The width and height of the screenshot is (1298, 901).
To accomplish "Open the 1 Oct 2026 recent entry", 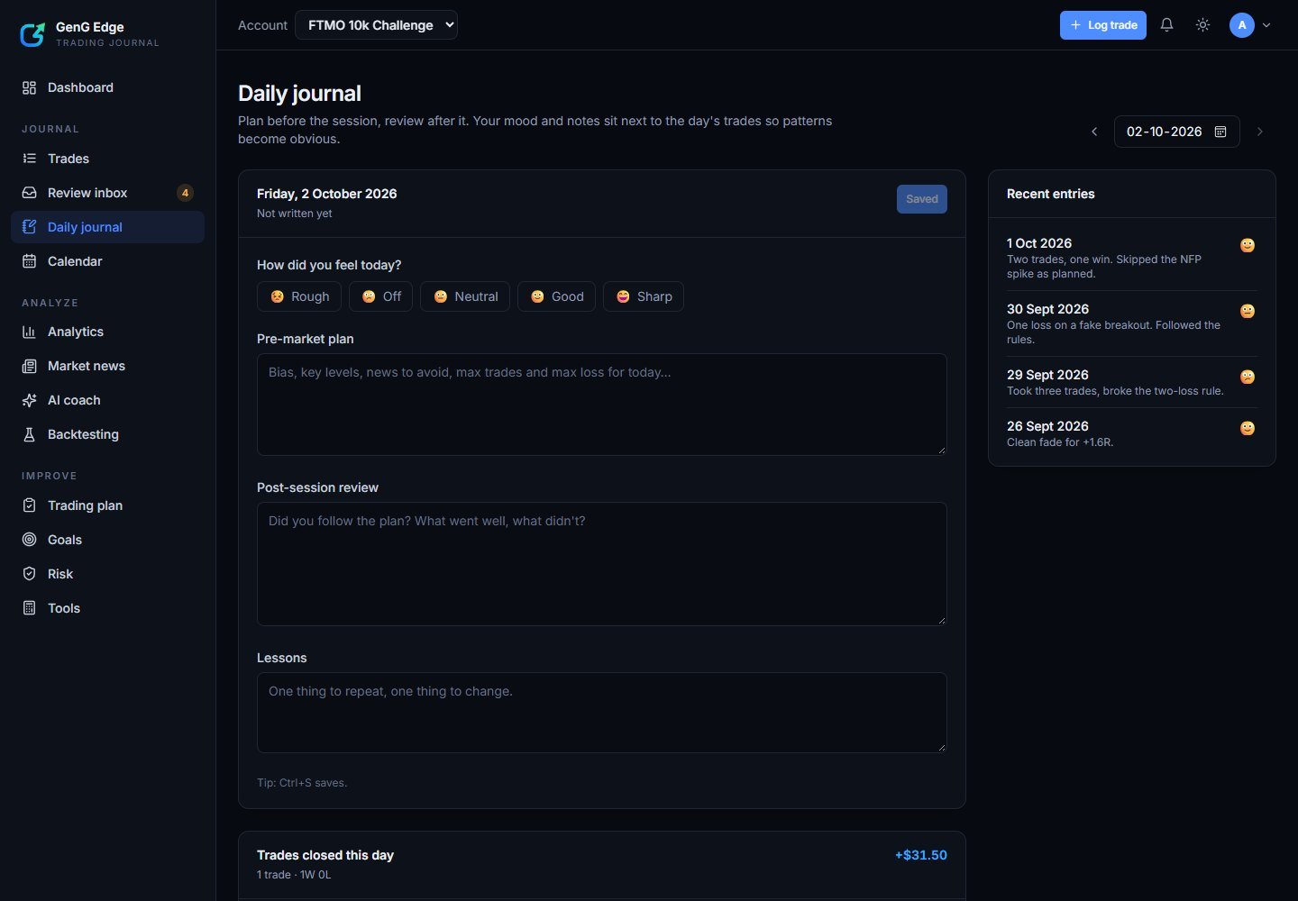I will 1131,258.
